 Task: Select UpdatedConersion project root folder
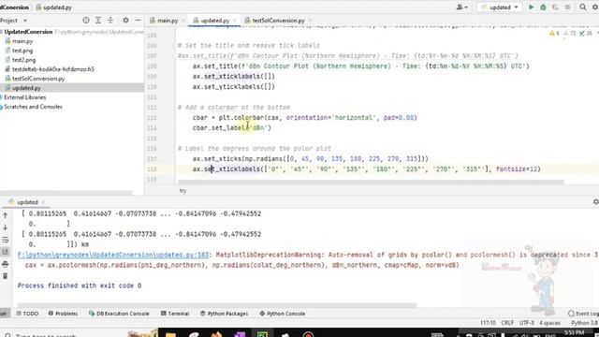28,32
